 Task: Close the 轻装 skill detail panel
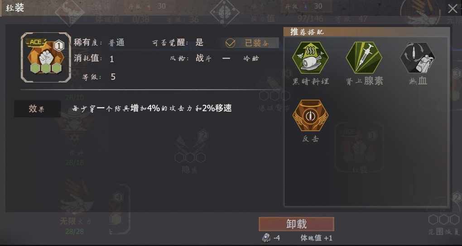(x=452, y=9)
